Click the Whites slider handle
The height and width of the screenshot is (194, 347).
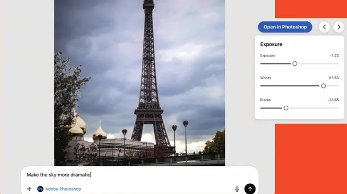[x=323, y=86]
